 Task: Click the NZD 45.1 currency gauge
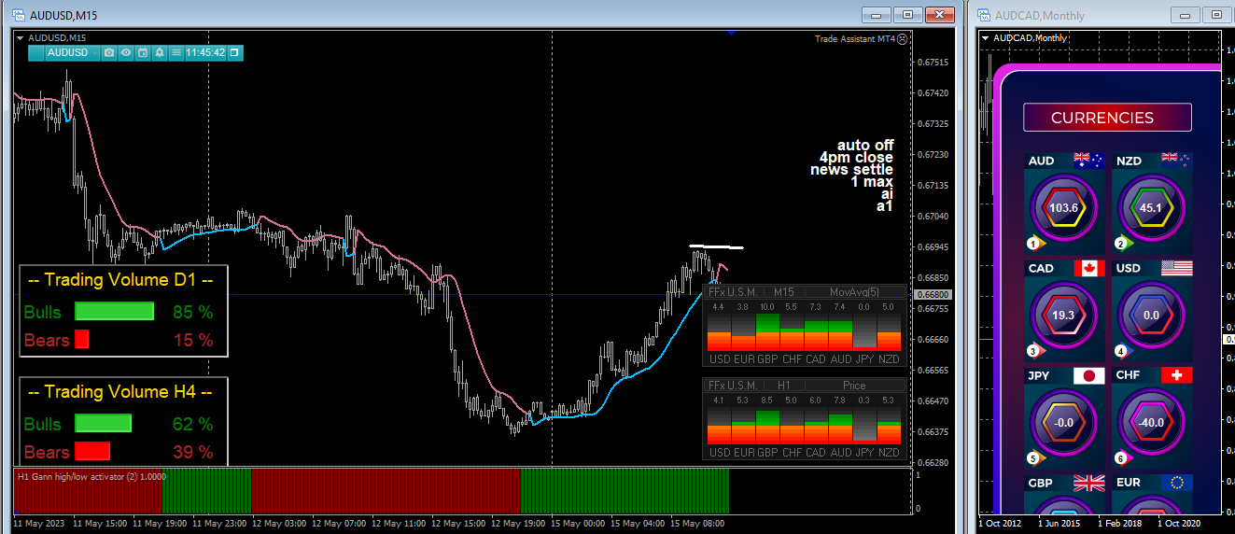pos(1152,208)
